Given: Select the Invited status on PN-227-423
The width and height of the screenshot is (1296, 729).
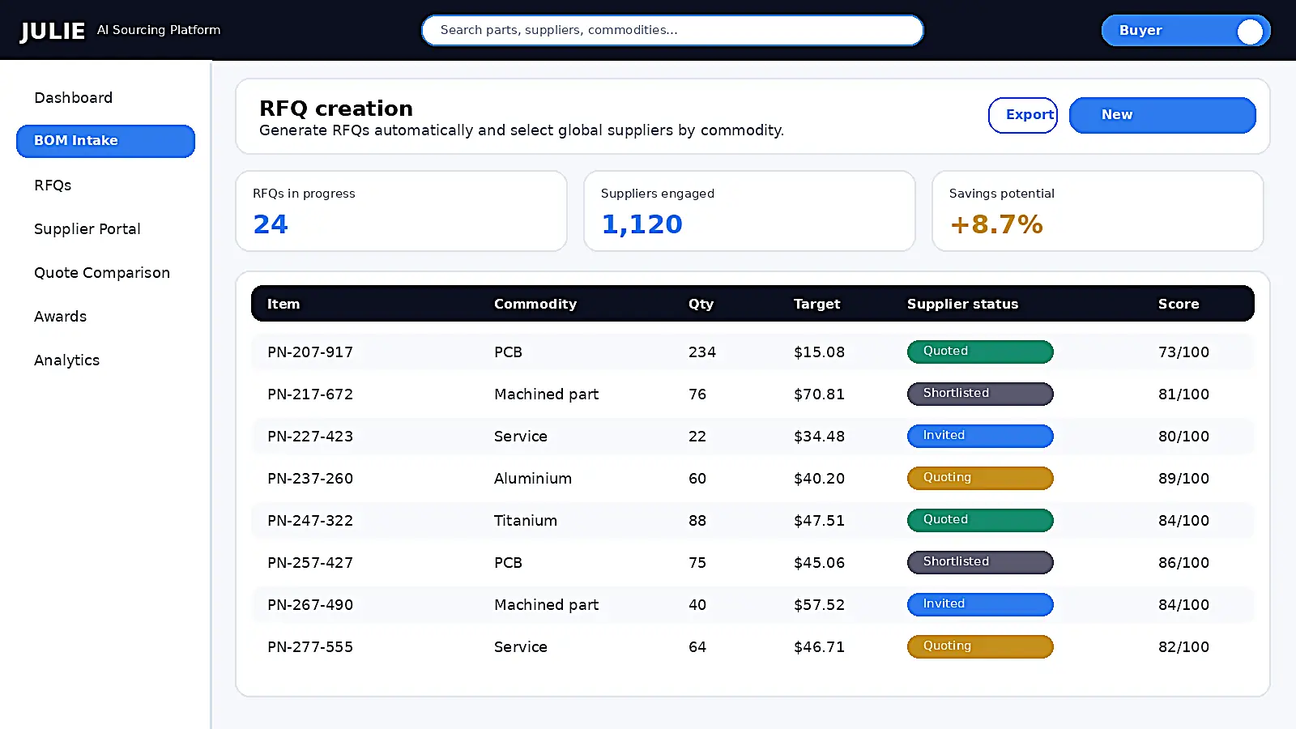Looking at the screenshot, I should (x=979, y=436).
